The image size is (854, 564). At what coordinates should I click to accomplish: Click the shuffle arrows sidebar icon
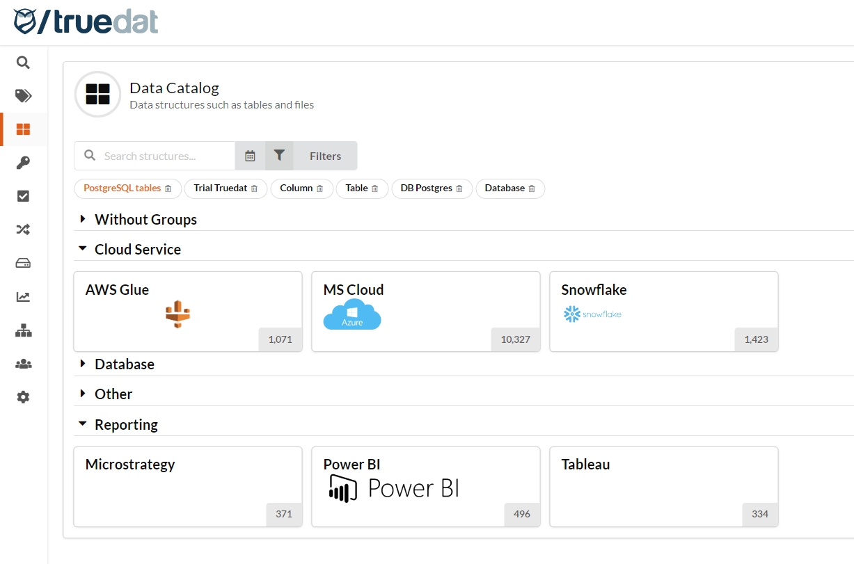point(23,229)
